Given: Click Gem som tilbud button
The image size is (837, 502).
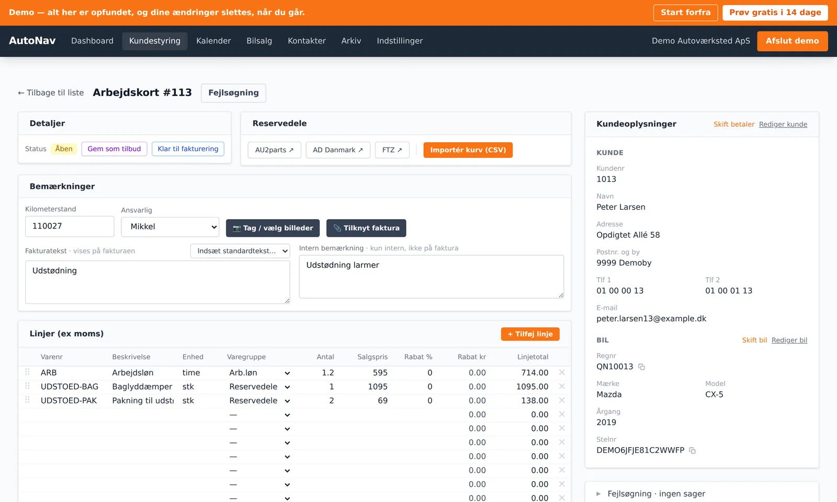Looking at the screenshot, I should pos(114,149).
